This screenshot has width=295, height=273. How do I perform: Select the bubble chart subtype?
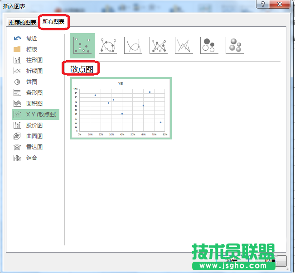click(x=209, y=45)
